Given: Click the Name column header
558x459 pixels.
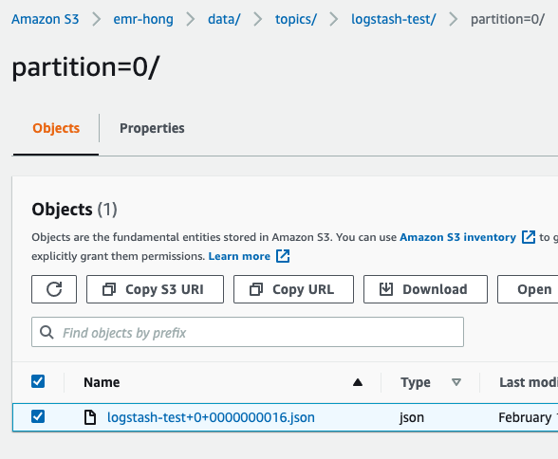Looking at the screenshot, I should tap(102, 382).
